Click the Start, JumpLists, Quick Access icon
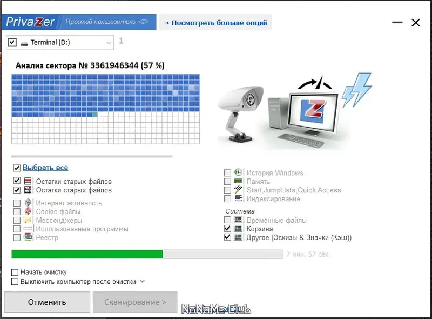 point(238,190)
